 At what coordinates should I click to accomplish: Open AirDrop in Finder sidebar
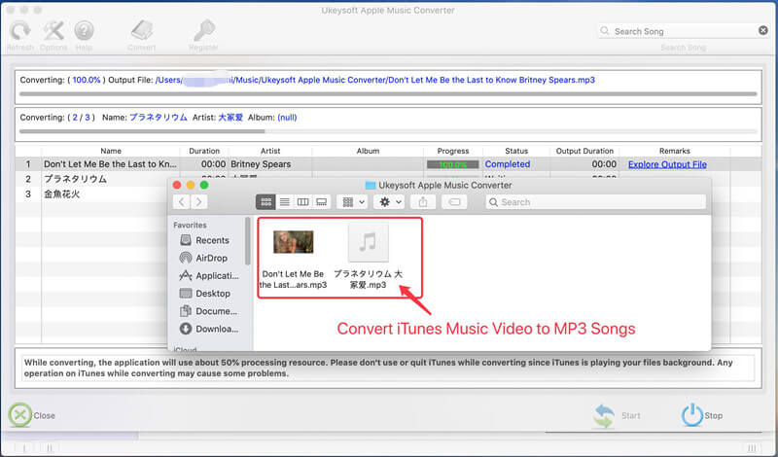(203, 258)
